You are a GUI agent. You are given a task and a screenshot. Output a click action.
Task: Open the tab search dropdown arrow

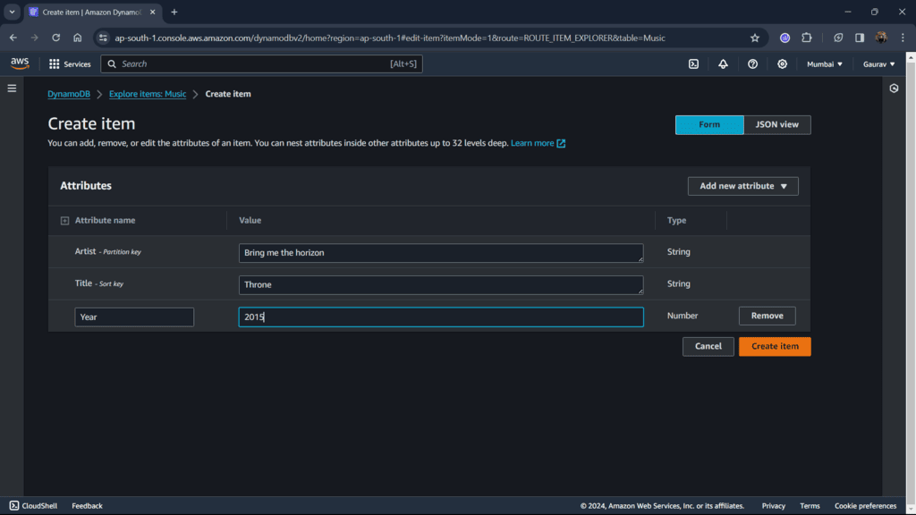12,12
